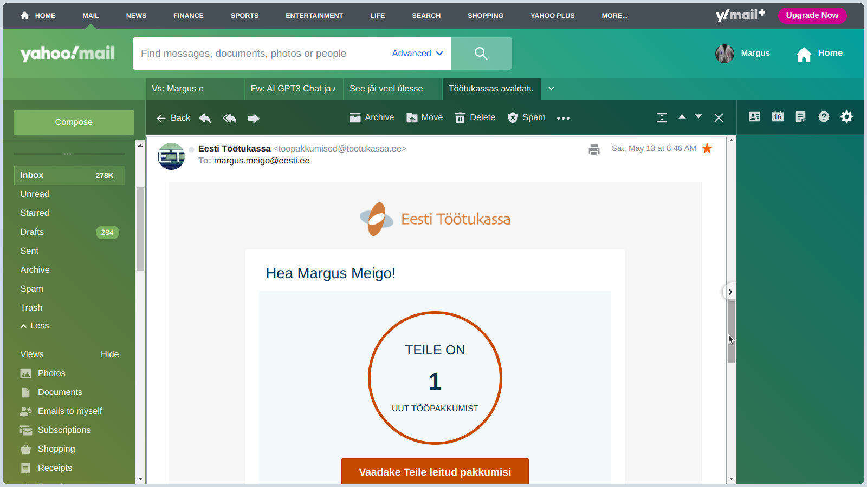Print this email using printer icon
Screen dimensions: 867x487
(x=594, y=149)
